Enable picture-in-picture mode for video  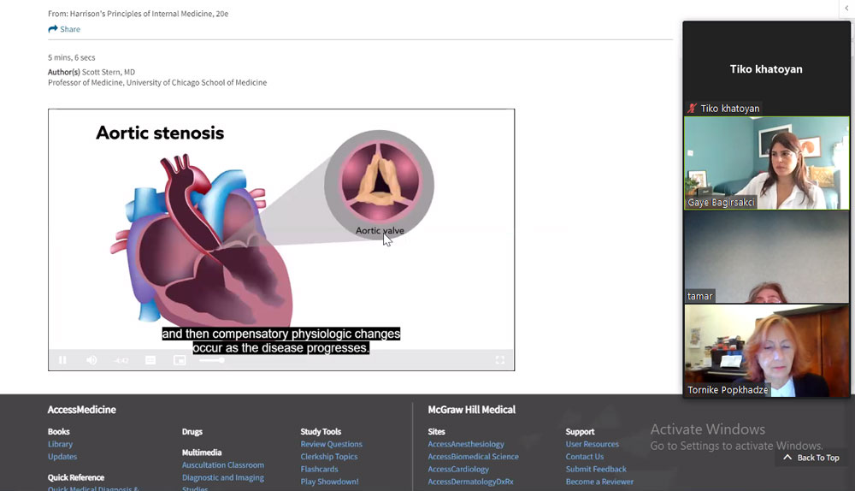180,360
